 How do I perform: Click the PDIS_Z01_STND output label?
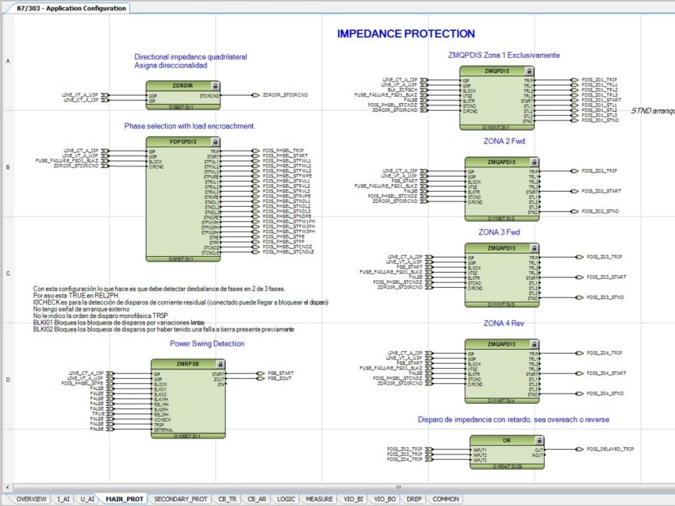(x=600, y=121)
